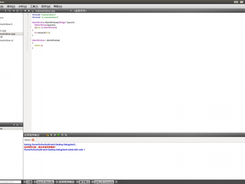
Task: Go back in editor navigation history
Action: [25, 11]
